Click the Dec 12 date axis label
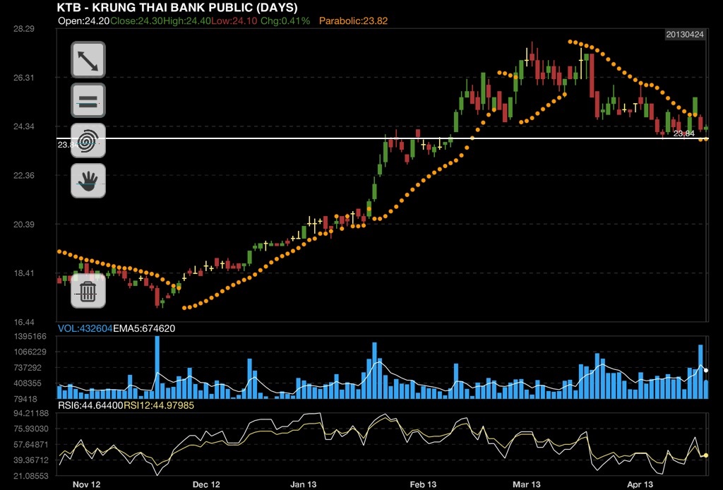Image resolution: width=723 pixels, height=490 pixels. 206,484
